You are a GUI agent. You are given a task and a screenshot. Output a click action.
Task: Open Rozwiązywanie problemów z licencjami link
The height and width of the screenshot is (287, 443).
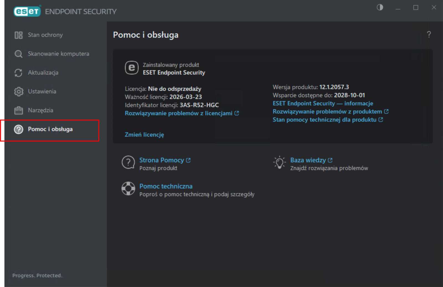point(179,113)
